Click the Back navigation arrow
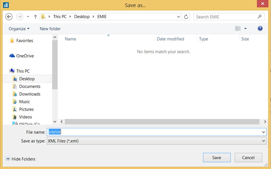 tap(9, 17)
